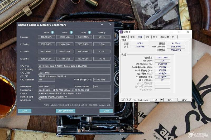Switch to the 处理器 tab in CPU-Z
The image size is (211, 140).
tap(124, 37)
